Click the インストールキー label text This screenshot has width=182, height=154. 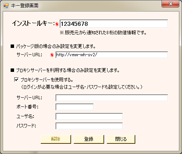click(33, 24)
